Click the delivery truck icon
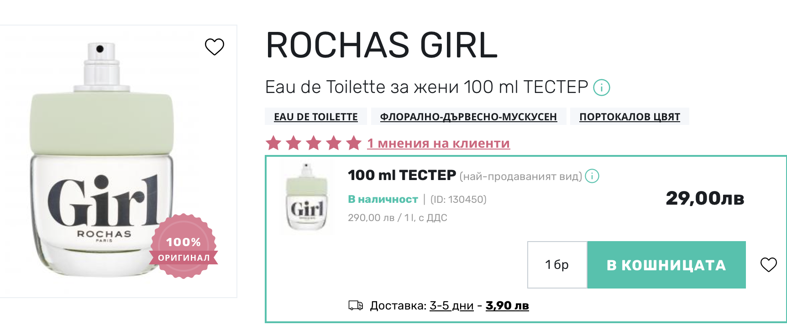Viewport: 787px width, 330px height. (x=355, y=305)
